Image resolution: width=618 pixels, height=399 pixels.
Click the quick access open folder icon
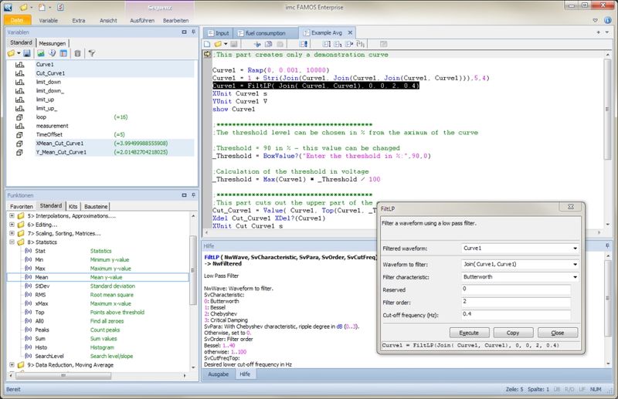click(x=24, y=7)
